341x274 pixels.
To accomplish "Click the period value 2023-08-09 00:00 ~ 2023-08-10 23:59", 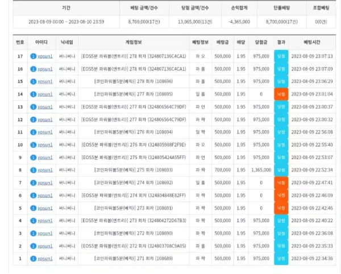I will tap(66, 22).
